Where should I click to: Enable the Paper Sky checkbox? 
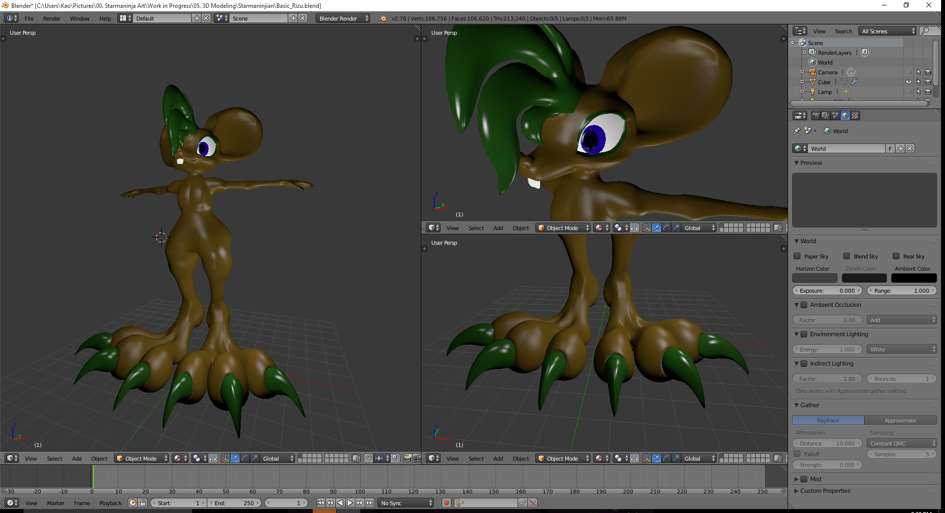(797, 256)
